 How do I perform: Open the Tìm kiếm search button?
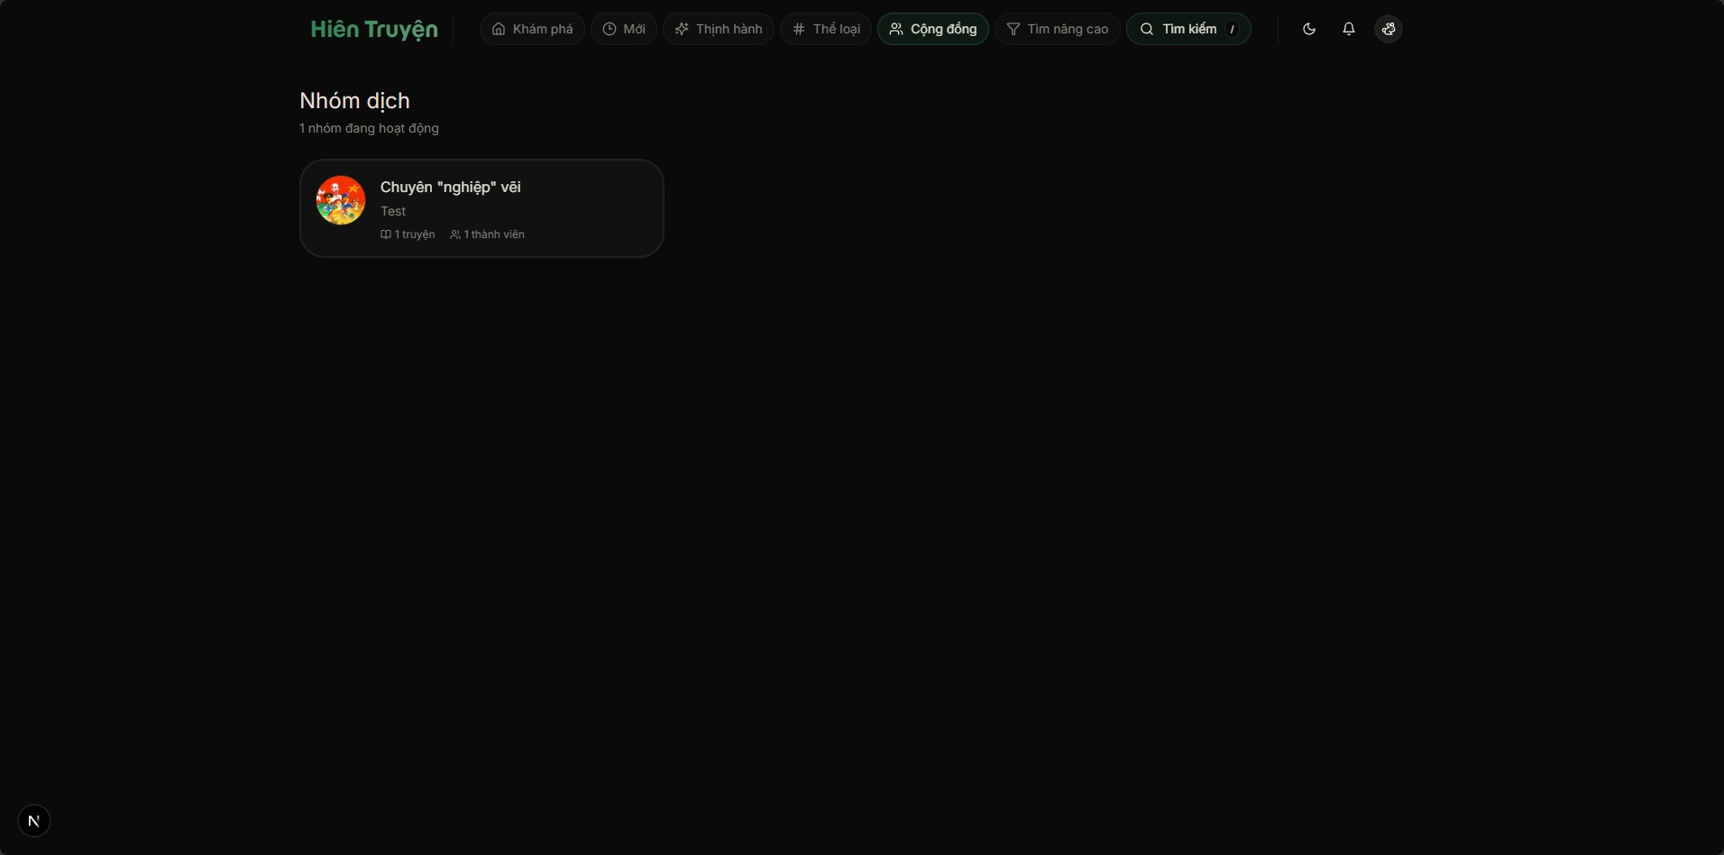(1179, 29)
